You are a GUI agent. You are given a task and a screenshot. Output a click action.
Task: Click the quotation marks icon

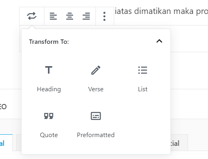[x=49, y=116]
